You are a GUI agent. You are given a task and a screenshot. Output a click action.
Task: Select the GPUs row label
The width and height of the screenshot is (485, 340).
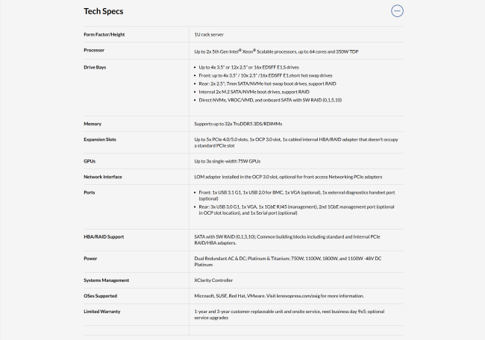point(91,160)
